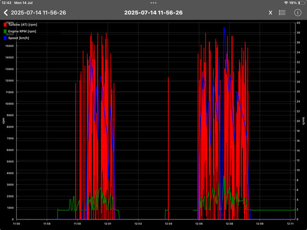Click the blue Speed legend swatch
The image size is (307, 230).
tap(5, 38)
